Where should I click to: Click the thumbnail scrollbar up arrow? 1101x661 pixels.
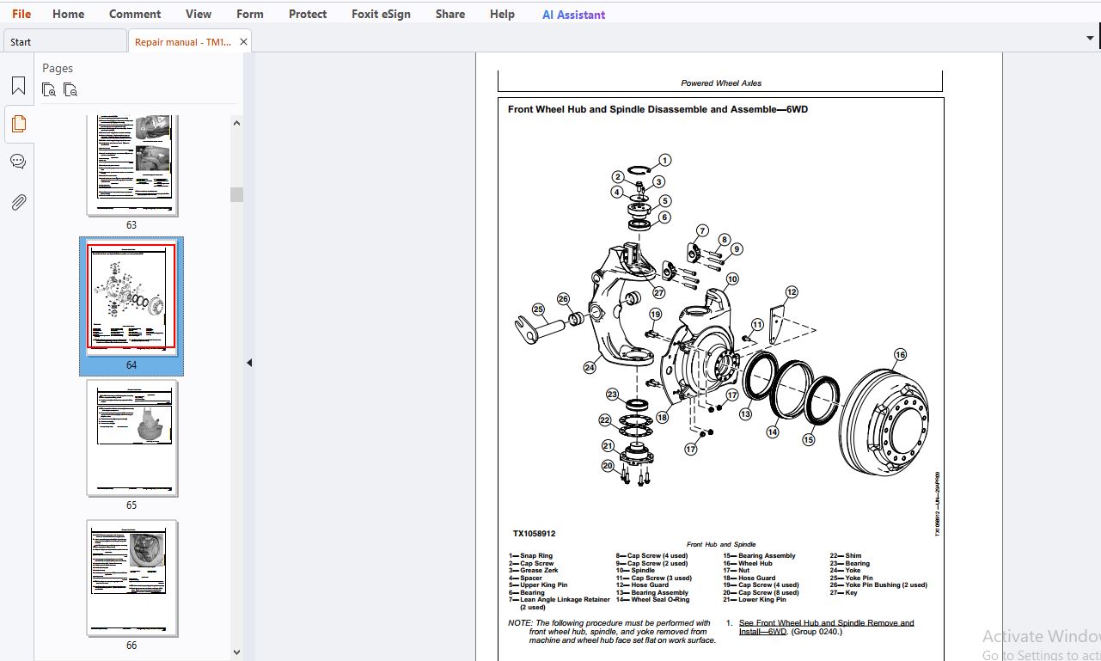coord(237,123)
